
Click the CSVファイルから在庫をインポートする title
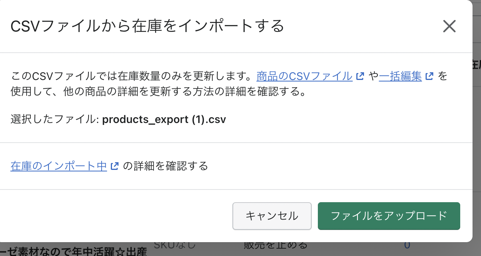click(147, 27)
